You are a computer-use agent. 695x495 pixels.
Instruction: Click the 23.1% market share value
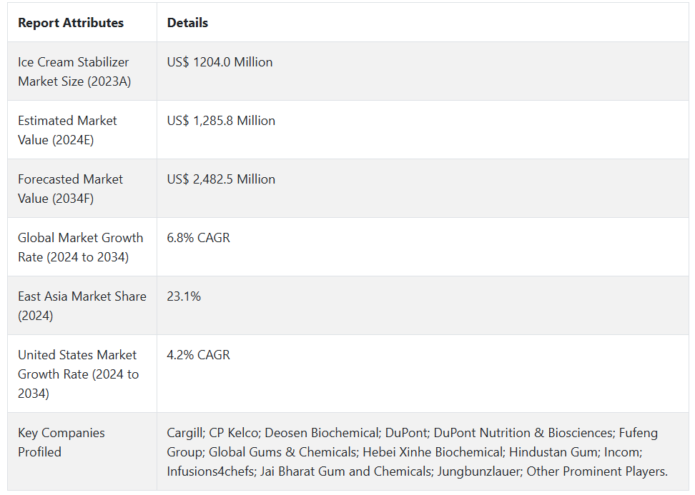click(184, 296)
